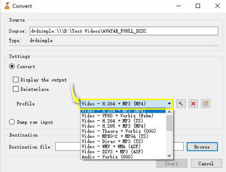
Task: Choose Video - Theora + Vorbis (OGG) profile
Action: [123, 131]
